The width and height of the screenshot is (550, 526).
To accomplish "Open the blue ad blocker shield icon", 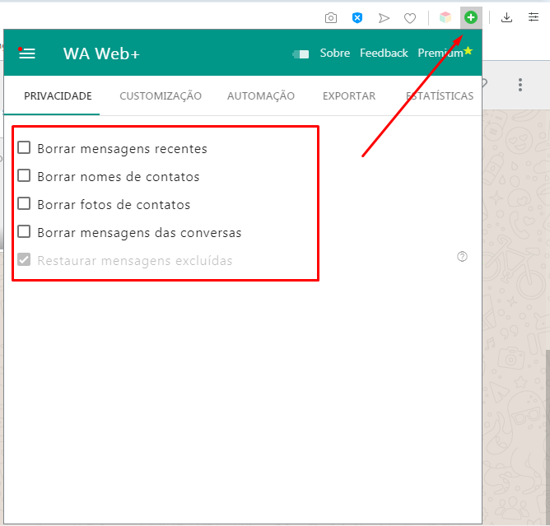I will coord(357,17).
